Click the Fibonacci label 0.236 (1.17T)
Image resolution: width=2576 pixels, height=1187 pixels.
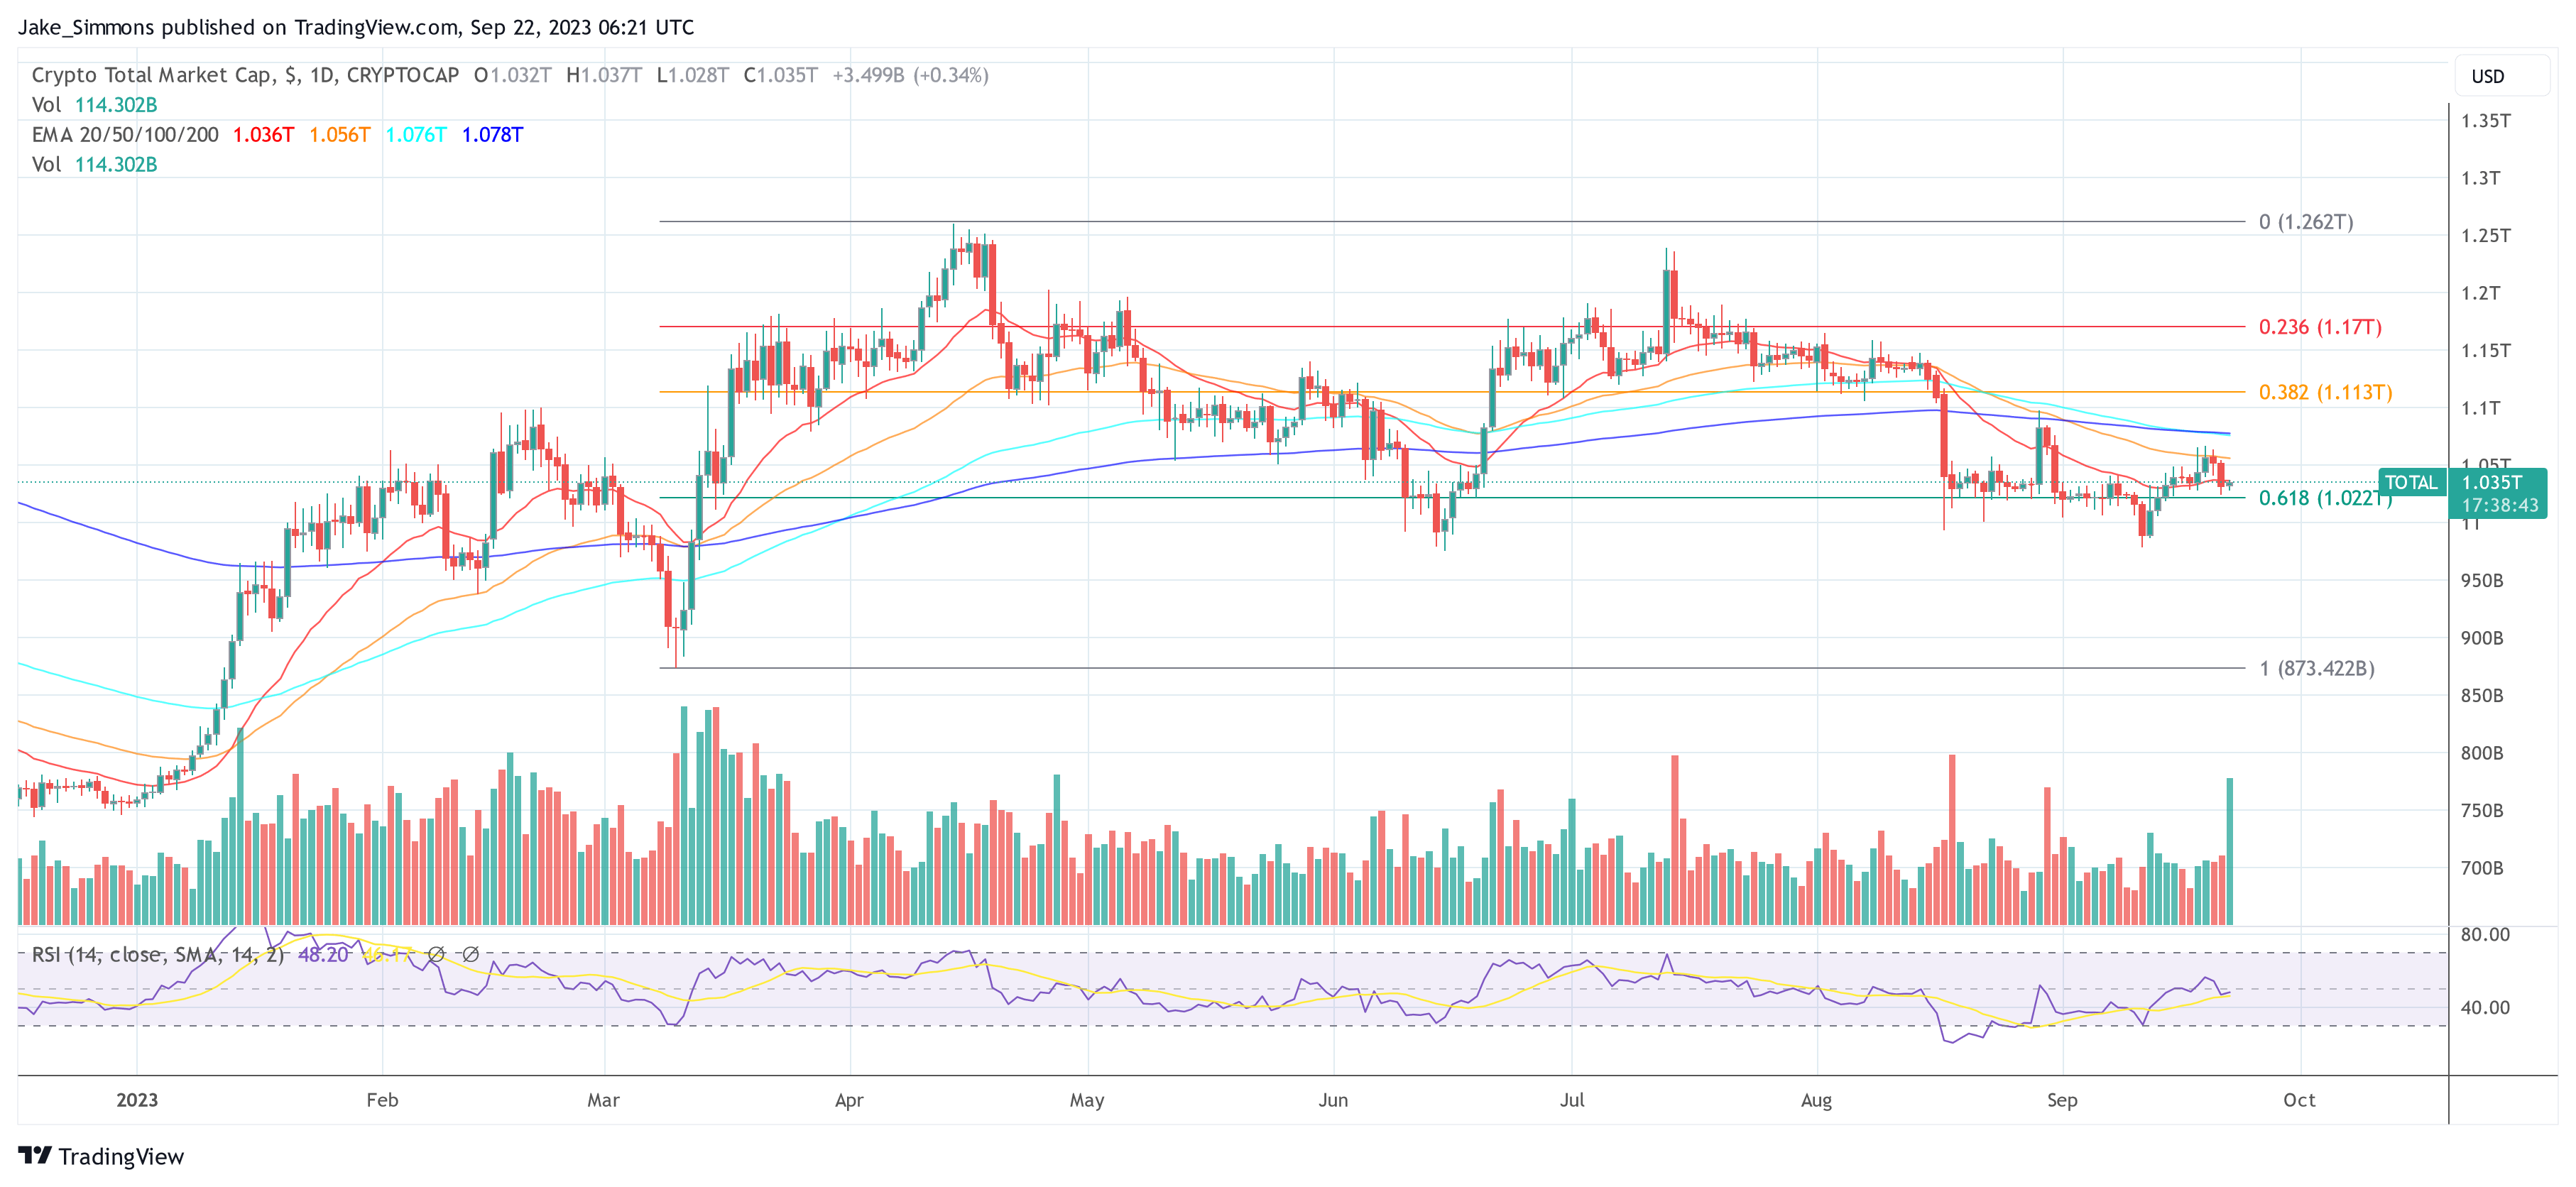point(2320,327)
